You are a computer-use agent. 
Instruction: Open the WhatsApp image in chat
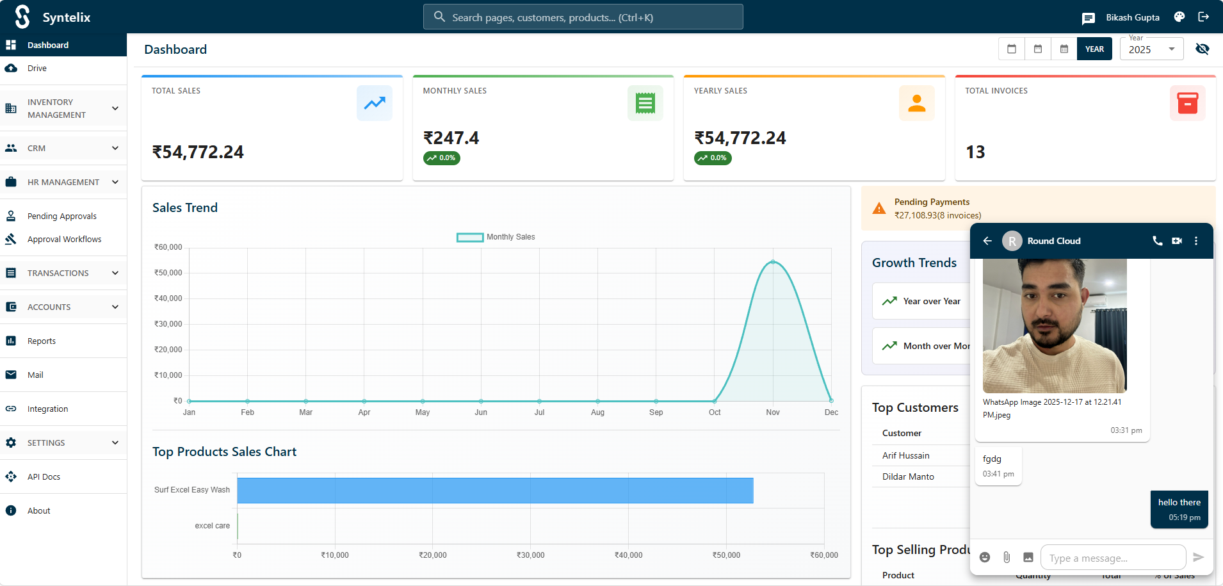coord(1054,325)
